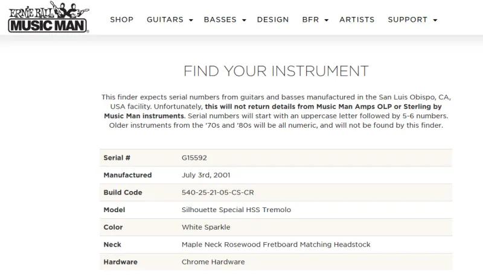Viewport: 483px width, 276px height.
Task: Expand the BASSES dropdown arrow
Action: coord(245,20)
